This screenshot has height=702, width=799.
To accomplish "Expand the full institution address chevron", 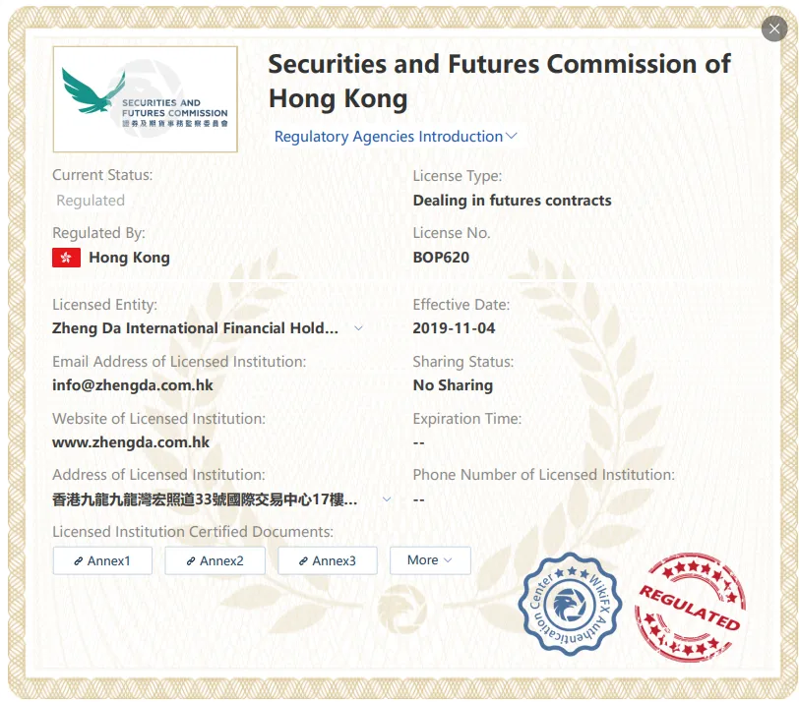I will [x=387, y=499].
